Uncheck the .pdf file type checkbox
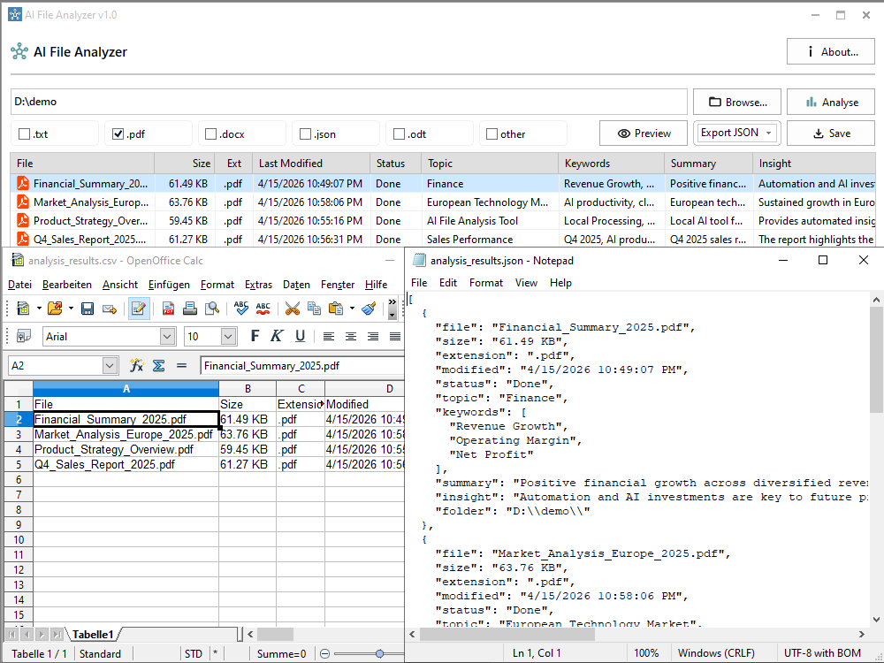This screenshot has height=663, width=884. (118, 134)
